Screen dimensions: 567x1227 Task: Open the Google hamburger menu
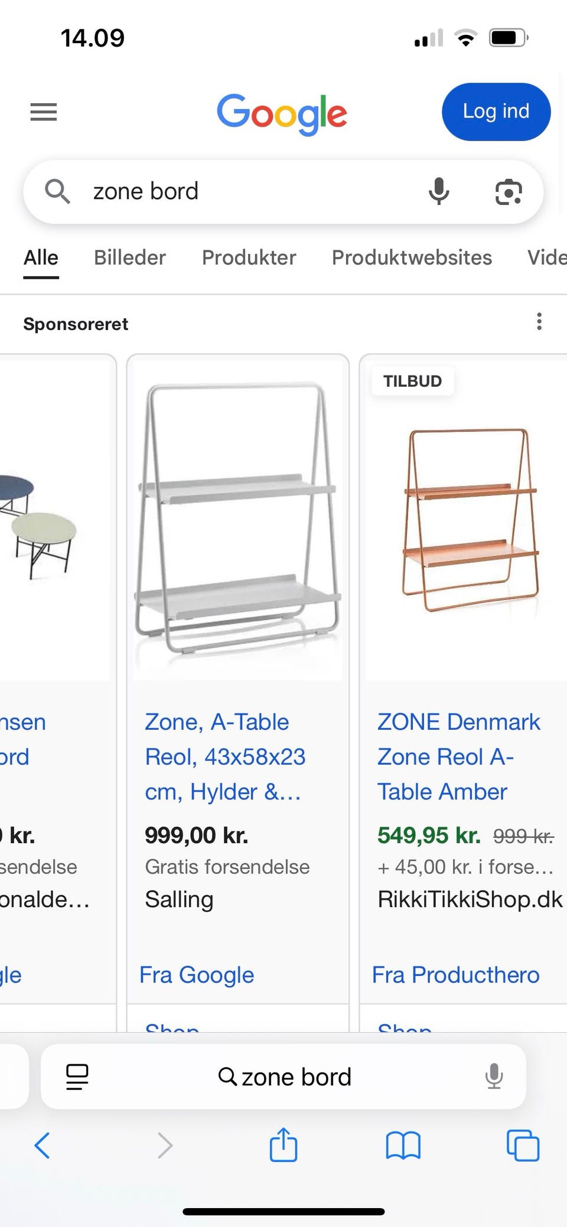(44, 112)
